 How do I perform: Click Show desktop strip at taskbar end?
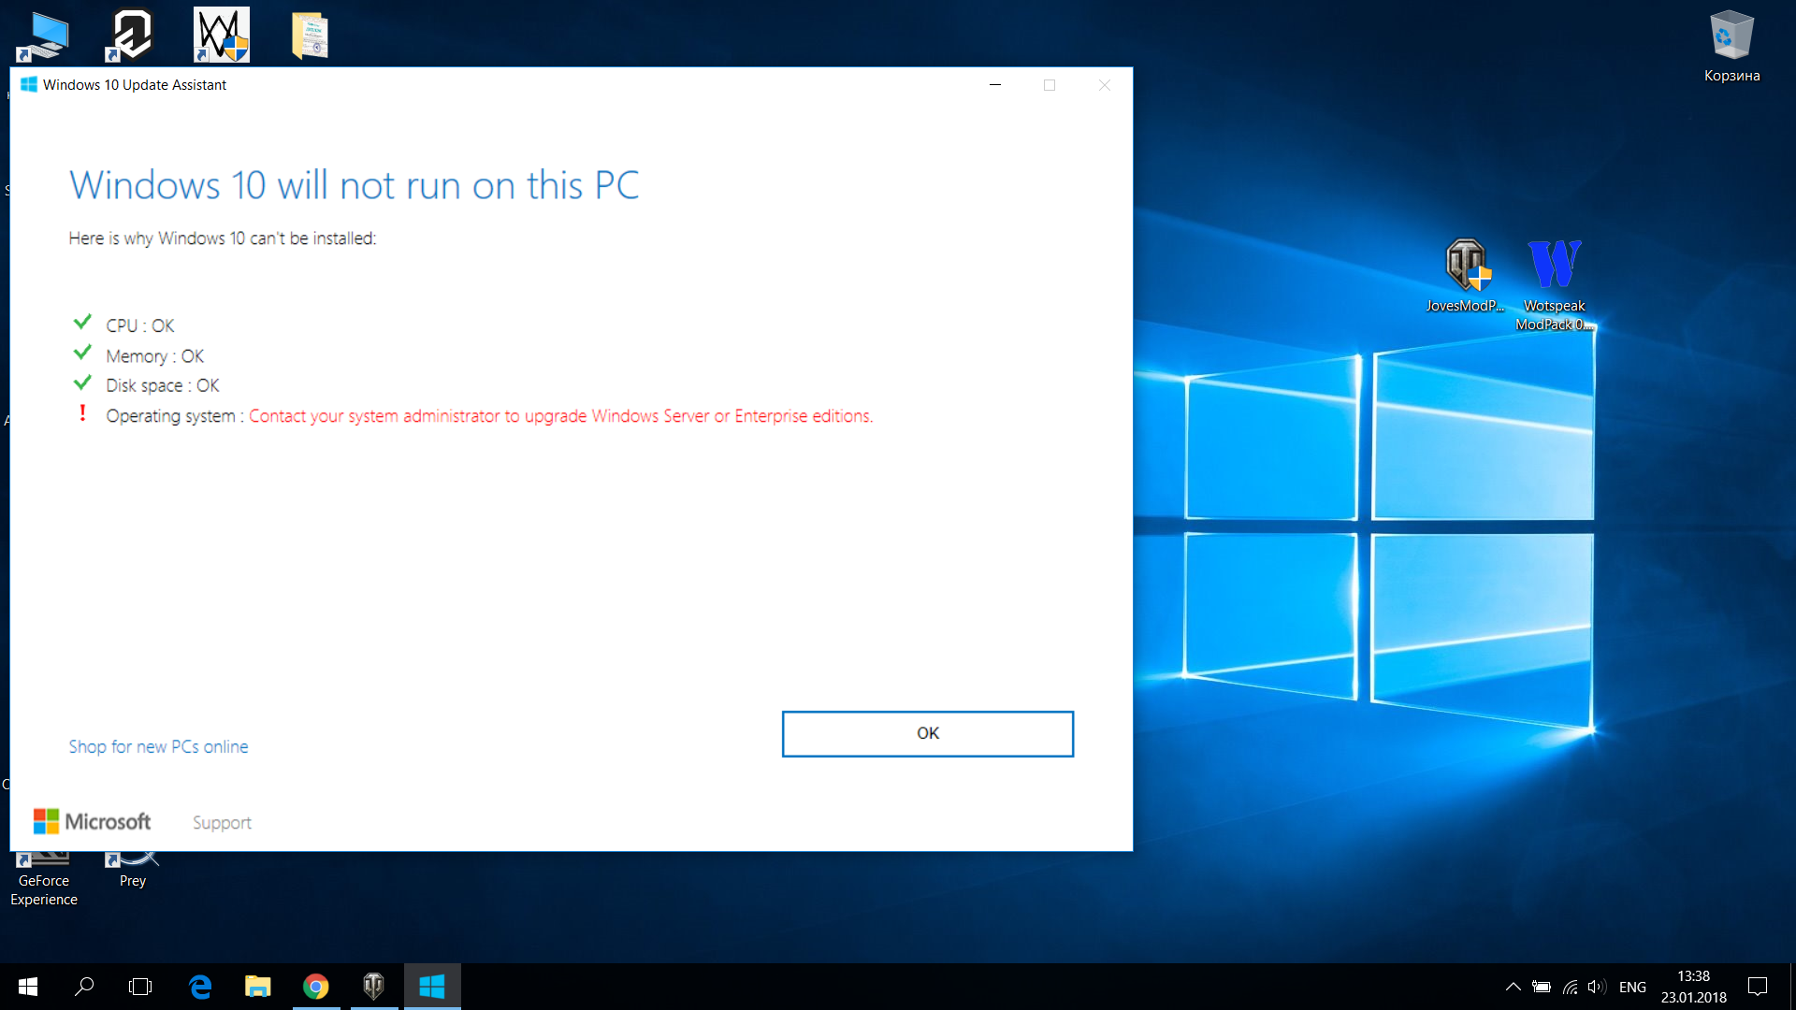coord(1791,987)
